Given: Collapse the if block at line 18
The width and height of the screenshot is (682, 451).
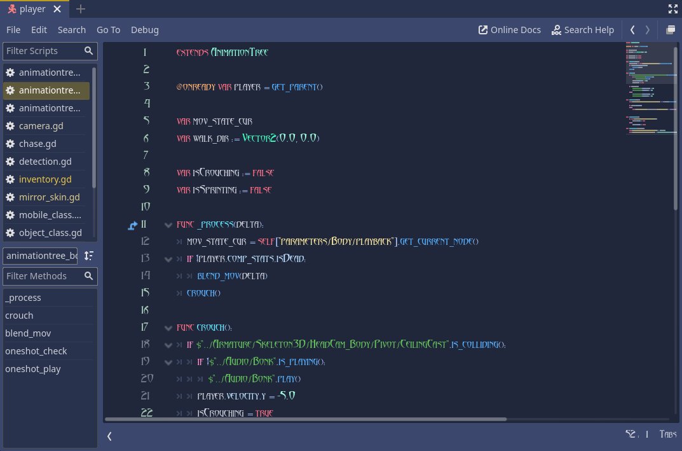Looking at the screenshot, I should (x=168, y=345).
